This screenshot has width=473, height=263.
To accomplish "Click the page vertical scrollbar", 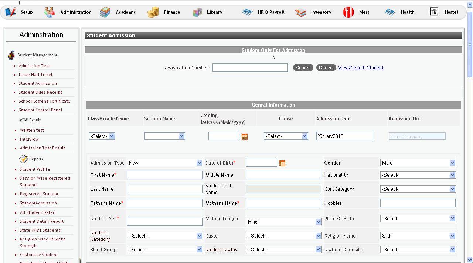I will (470, 131).
